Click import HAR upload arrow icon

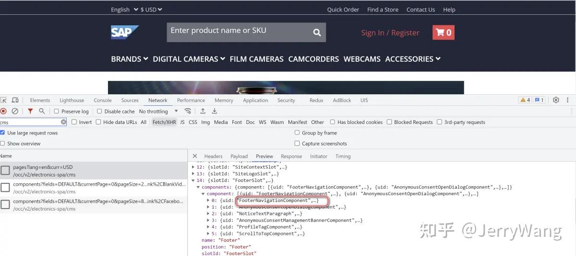click(x=203, y=111)
